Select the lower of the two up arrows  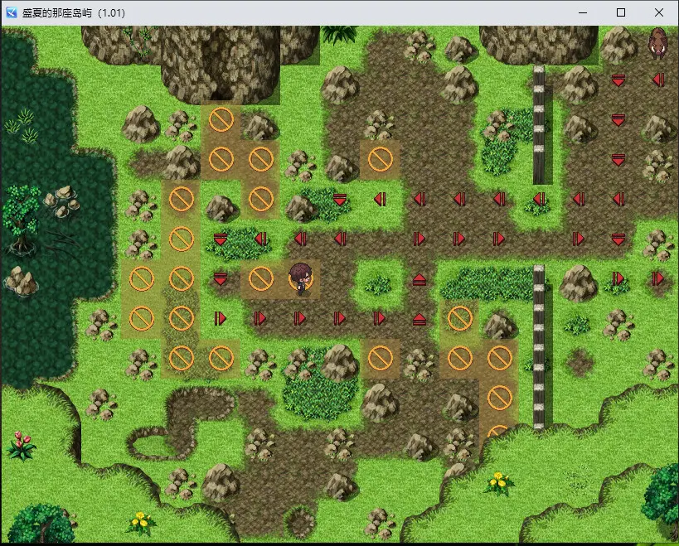click(420, 319)
